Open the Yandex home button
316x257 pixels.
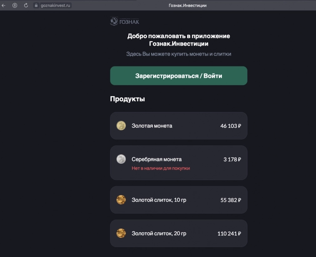pyautogui.click(x=15, y=5)
